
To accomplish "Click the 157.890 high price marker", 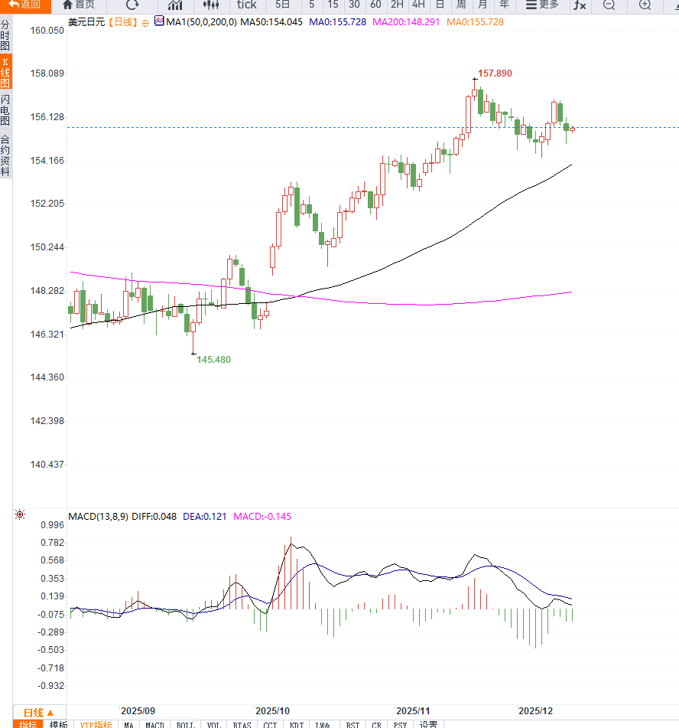I will (x=495, y=73).
